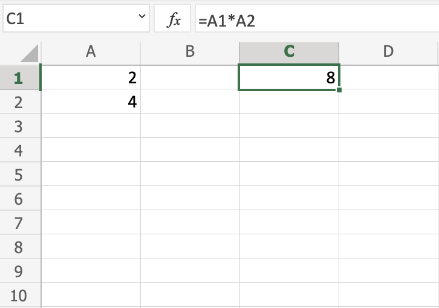This screenshot has height=308, width=439.
Task: Click the fx insert function icon
Action: point(174,20)
